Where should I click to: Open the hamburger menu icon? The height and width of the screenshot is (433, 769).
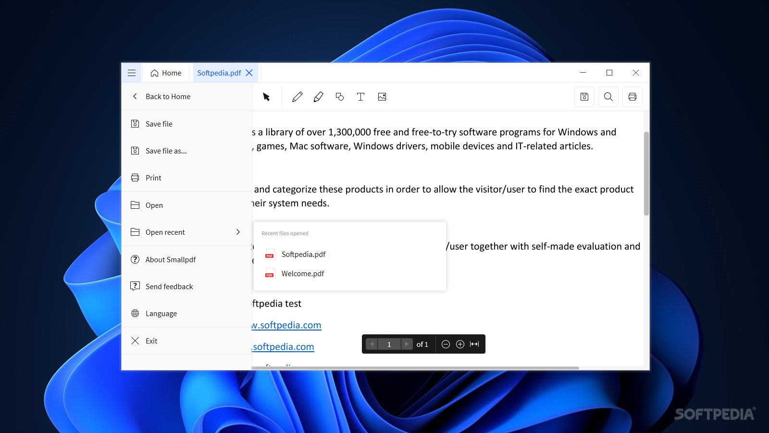tap(132, 73)
